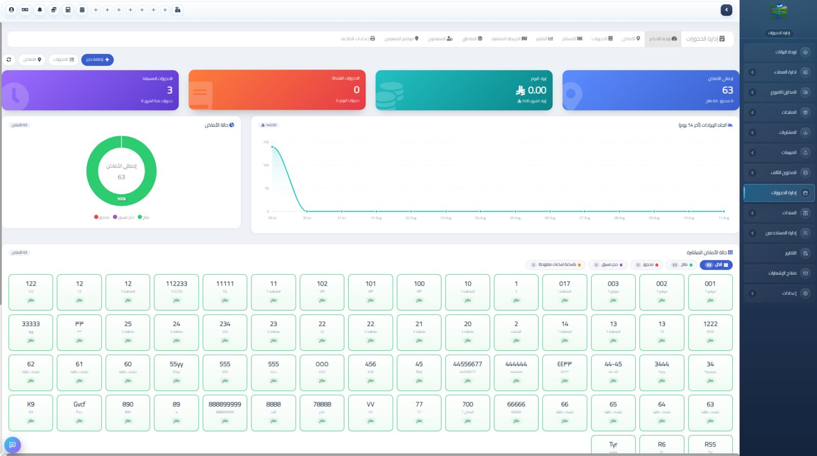Select place card 001
Image resolution: width=817 pixels, height=456 pixels.
[x=710, y=292]
